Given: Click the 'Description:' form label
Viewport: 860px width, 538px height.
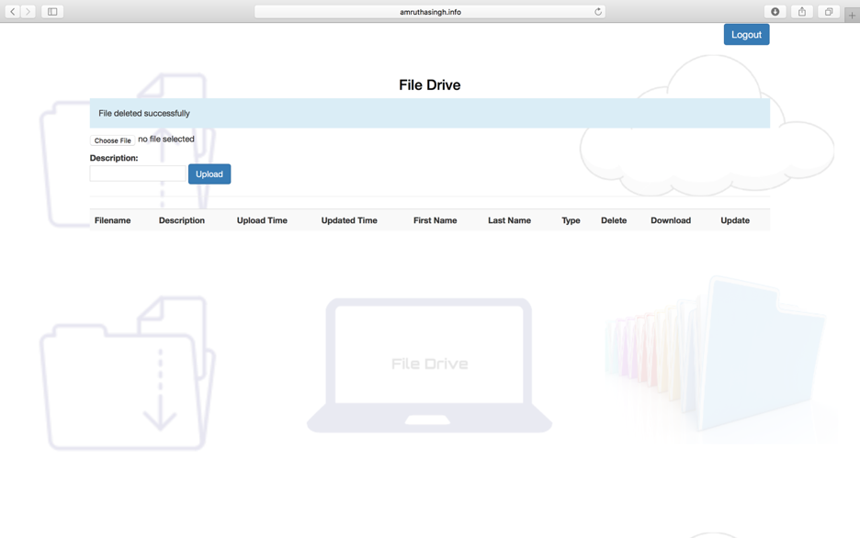Looking at the screenshot, I should [x=114, y=158].
